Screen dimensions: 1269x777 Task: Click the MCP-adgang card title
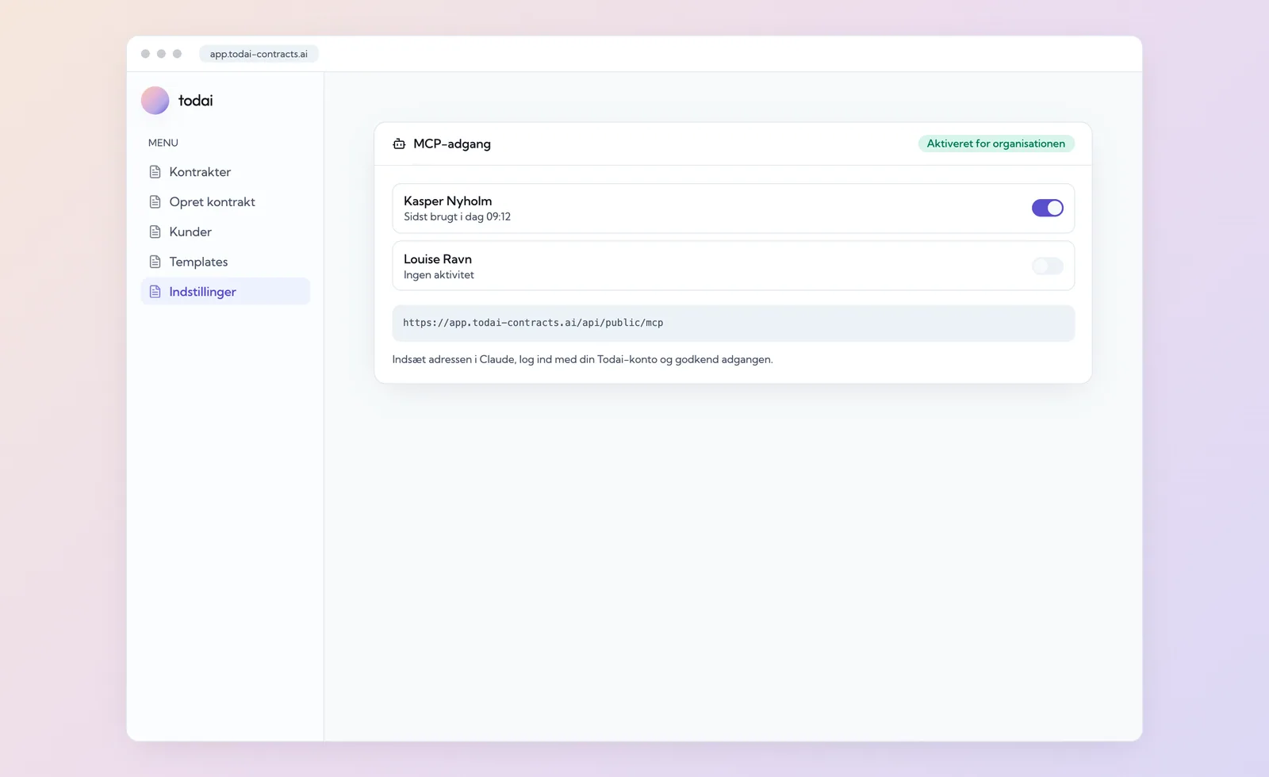452,144
